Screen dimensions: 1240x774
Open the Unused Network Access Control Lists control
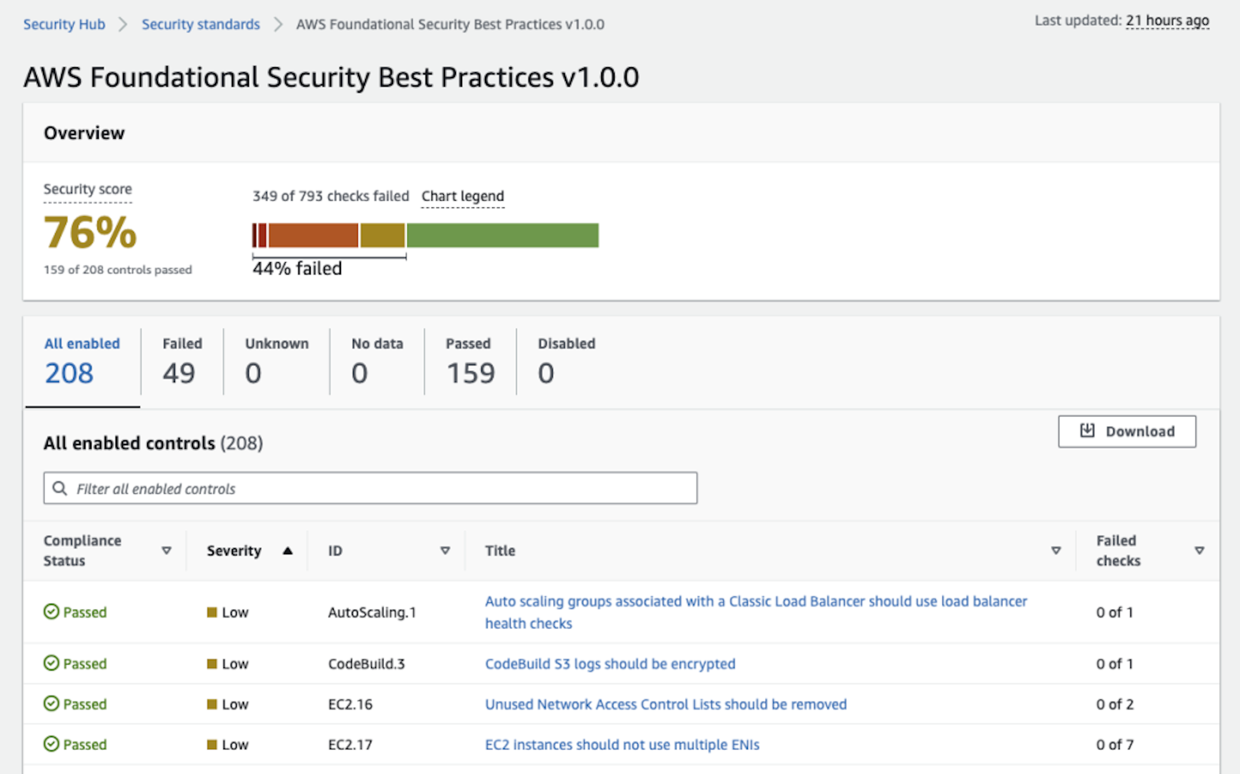click(665, 704)
